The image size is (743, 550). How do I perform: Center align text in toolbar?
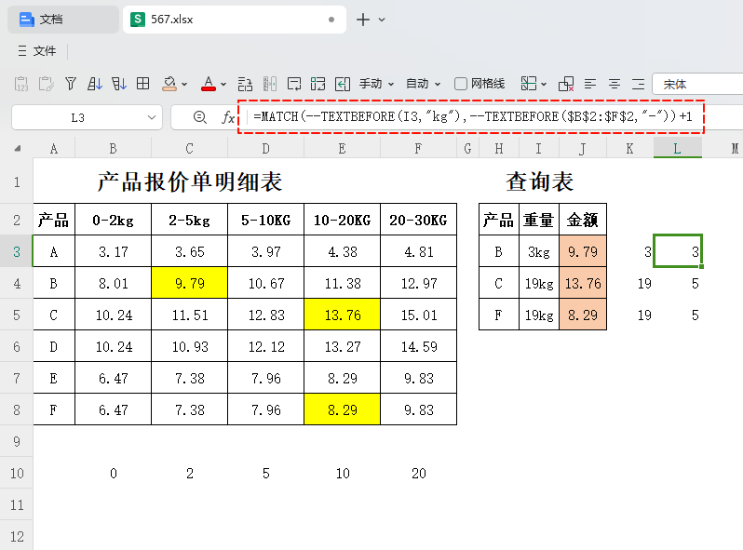point(615,84)
